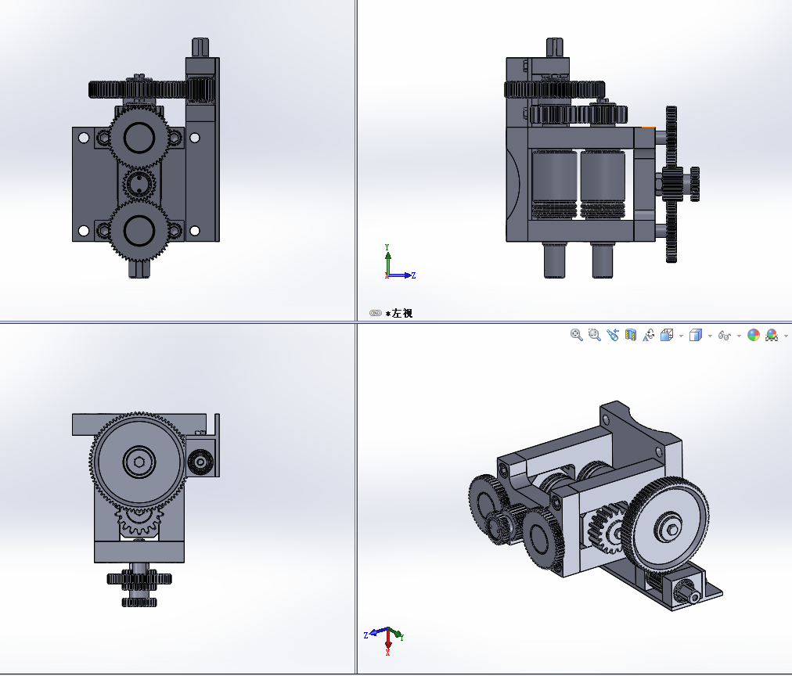This screenshot has width=792, height=676.
Task: Open the Display Style dropdown arrow
Action: [x=710, y=336]
